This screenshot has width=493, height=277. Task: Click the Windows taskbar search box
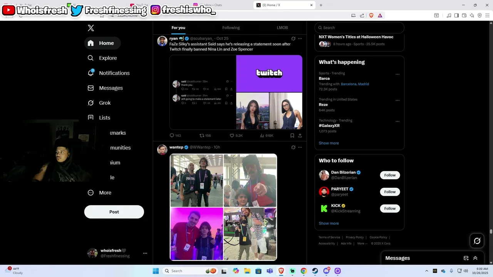(190, 271)
